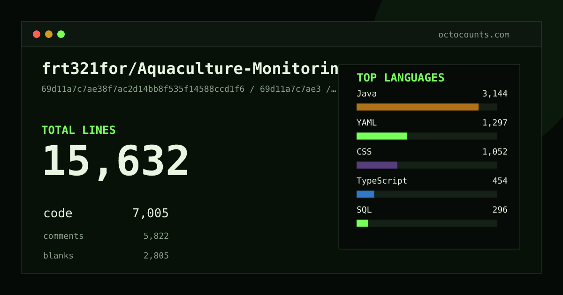Click the commit hash 69d11a7c7ae38f7ac2d14bb8f535f14588ccd1f6 text
563x295 pixels.
pos(143,89)
